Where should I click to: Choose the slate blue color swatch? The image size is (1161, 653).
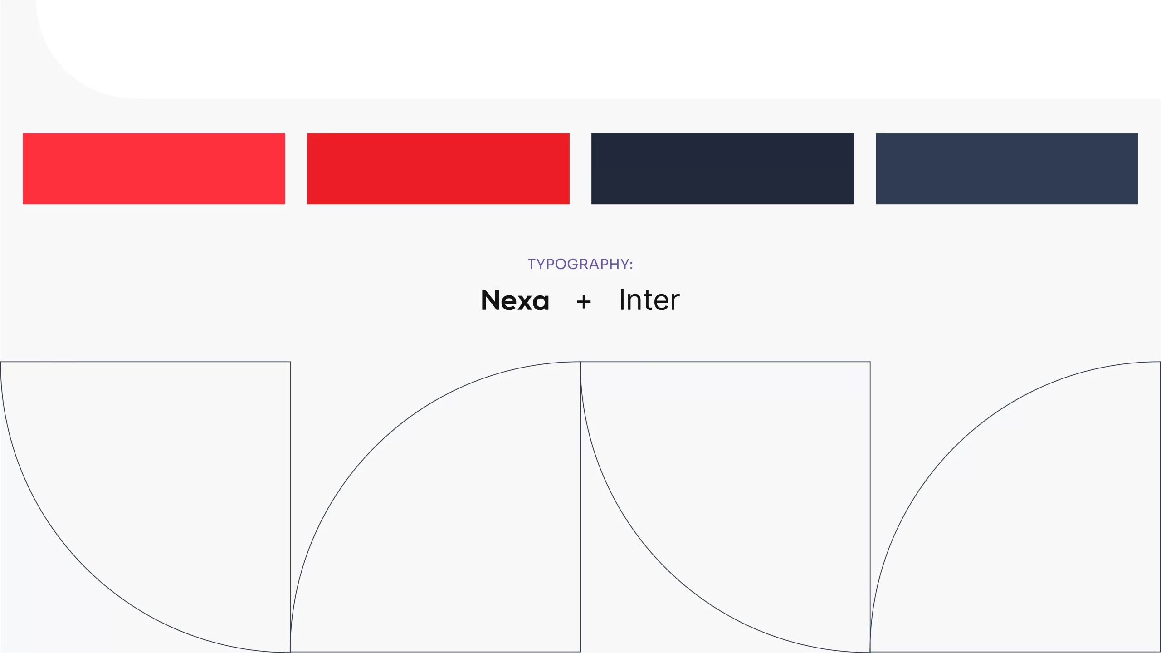(1006, 168)
